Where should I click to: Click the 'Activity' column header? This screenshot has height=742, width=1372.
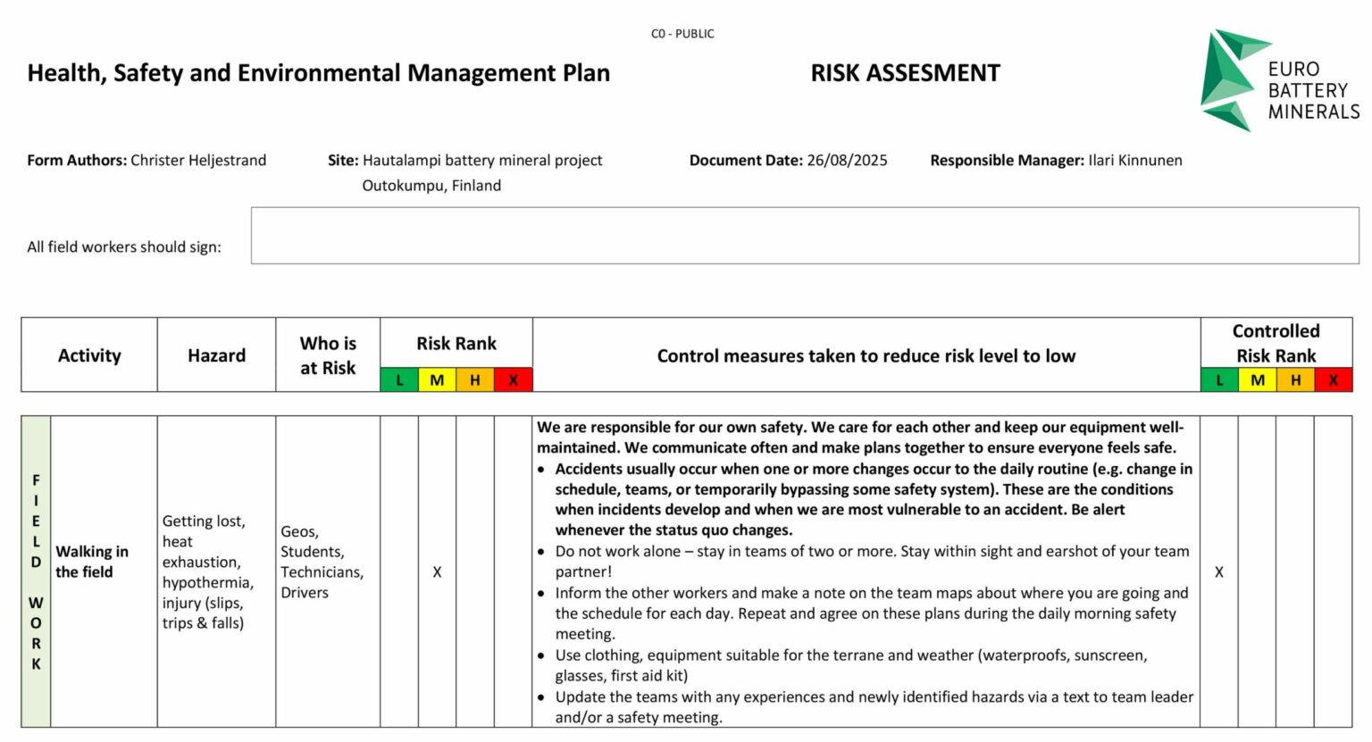(x=89, y=355)
